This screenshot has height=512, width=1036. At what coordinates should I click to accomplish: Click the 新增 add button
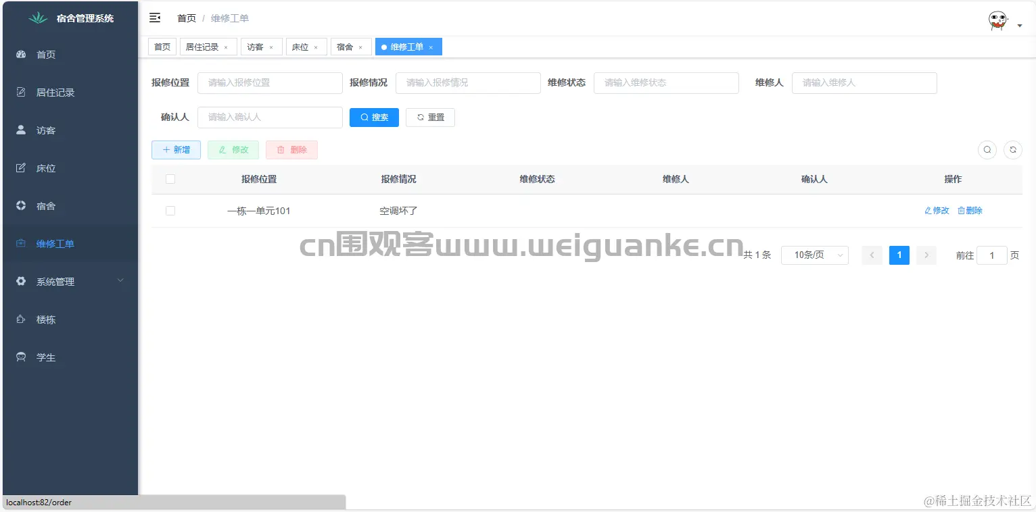tap(176, 150)
